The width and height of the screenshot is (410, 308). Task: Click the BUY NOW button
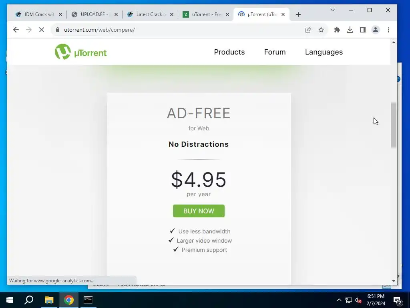pos(199,211)
